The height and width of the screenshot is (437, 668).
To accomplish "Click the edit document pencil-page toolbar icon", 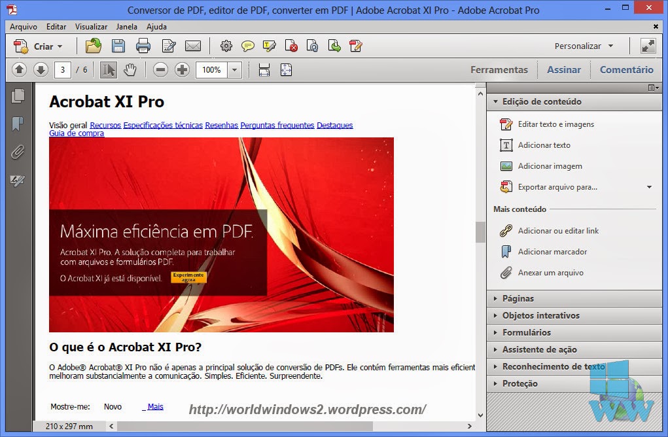I will tap(169, 46).
